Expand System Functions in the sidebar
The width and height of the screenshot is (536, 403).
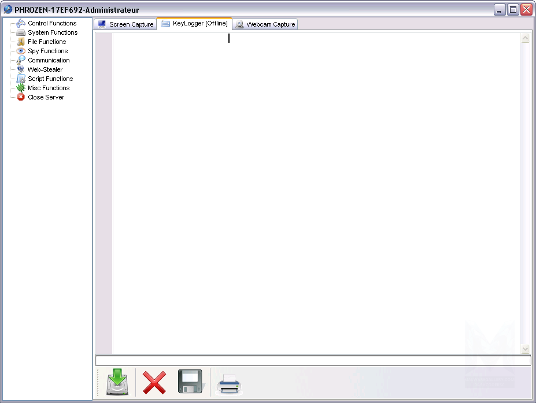point(52,32)
